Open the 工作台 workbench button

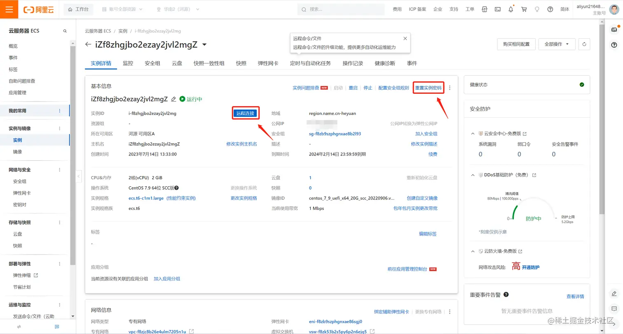(79, 9)
